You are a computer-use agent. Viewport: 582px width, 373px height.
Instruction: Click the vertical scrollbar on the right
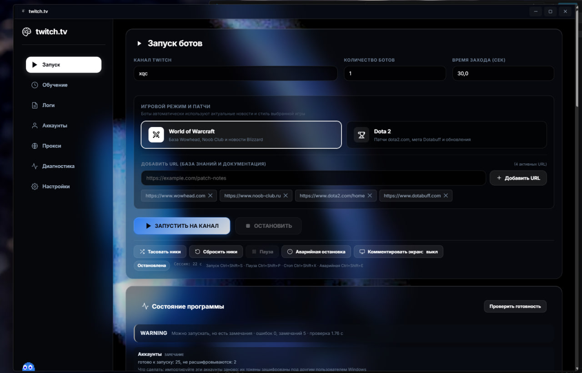coord(578,59)
